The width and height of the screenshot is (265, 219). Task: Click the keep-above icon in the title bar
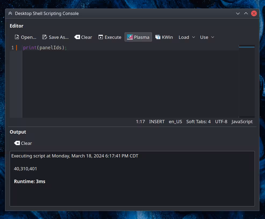[x=10, y=13]
